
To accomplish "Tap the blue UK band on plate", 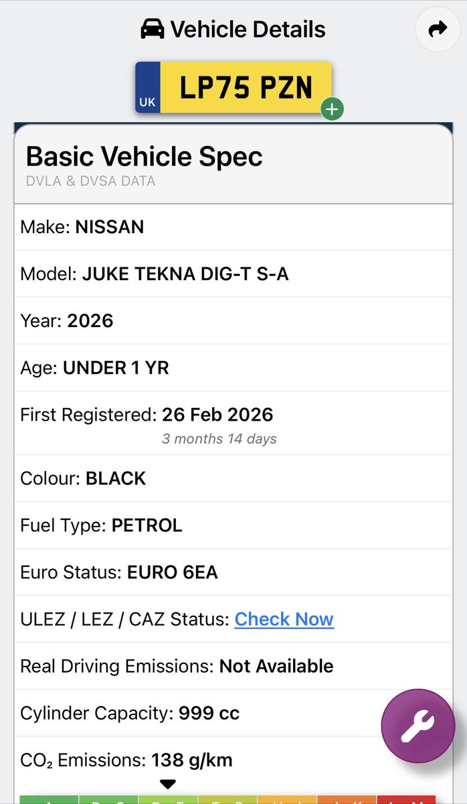I will tap(148, 88).
